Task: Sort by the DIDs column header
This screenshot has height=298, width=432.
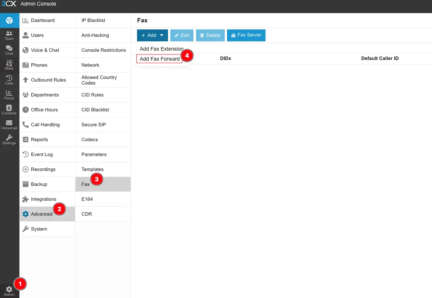Action: (x=226, y=58)
